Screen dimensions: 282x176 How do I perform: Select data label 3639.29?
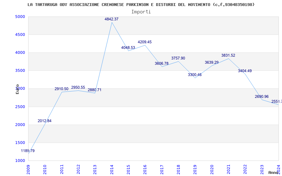coord(212,62)
